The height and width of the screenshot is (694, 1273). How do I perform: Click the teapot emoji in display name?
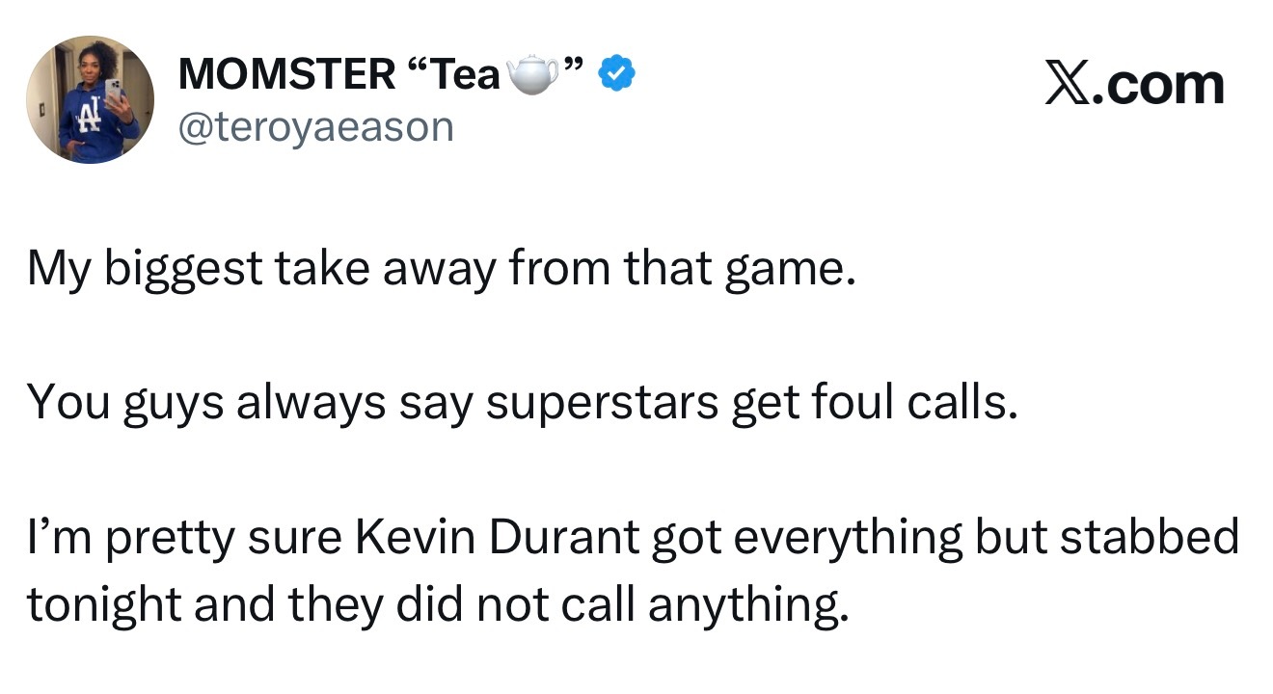point(533,74)
